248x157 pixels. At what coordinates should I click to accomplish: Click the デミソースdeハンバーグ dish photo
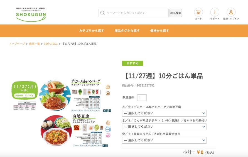tap(55, 95)
